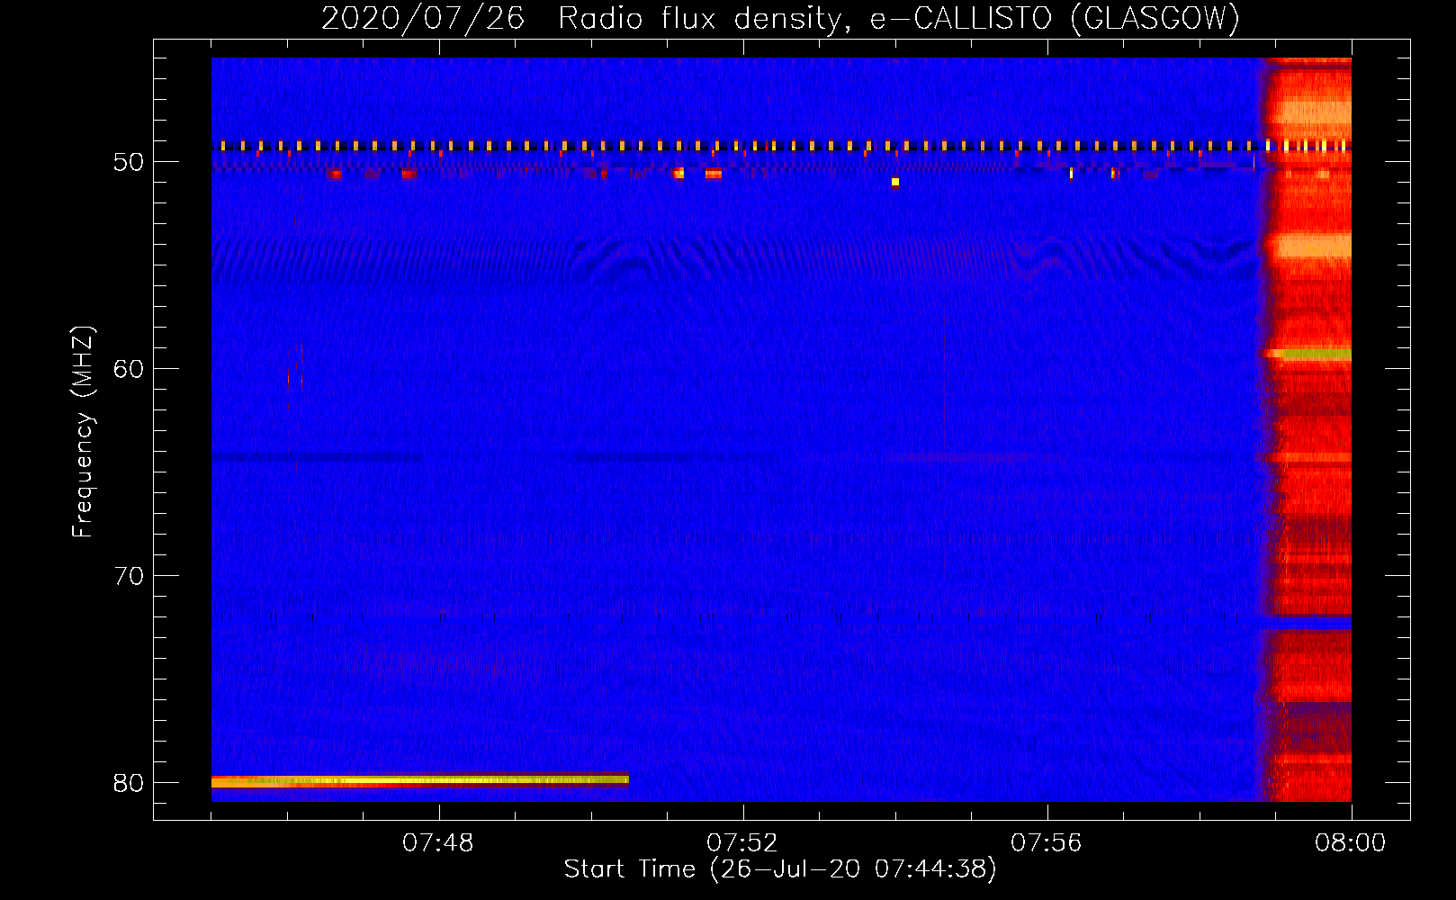The image size is (1456, 900).
Task: Click the 50 MHz tick label
Action: point(129,162)
